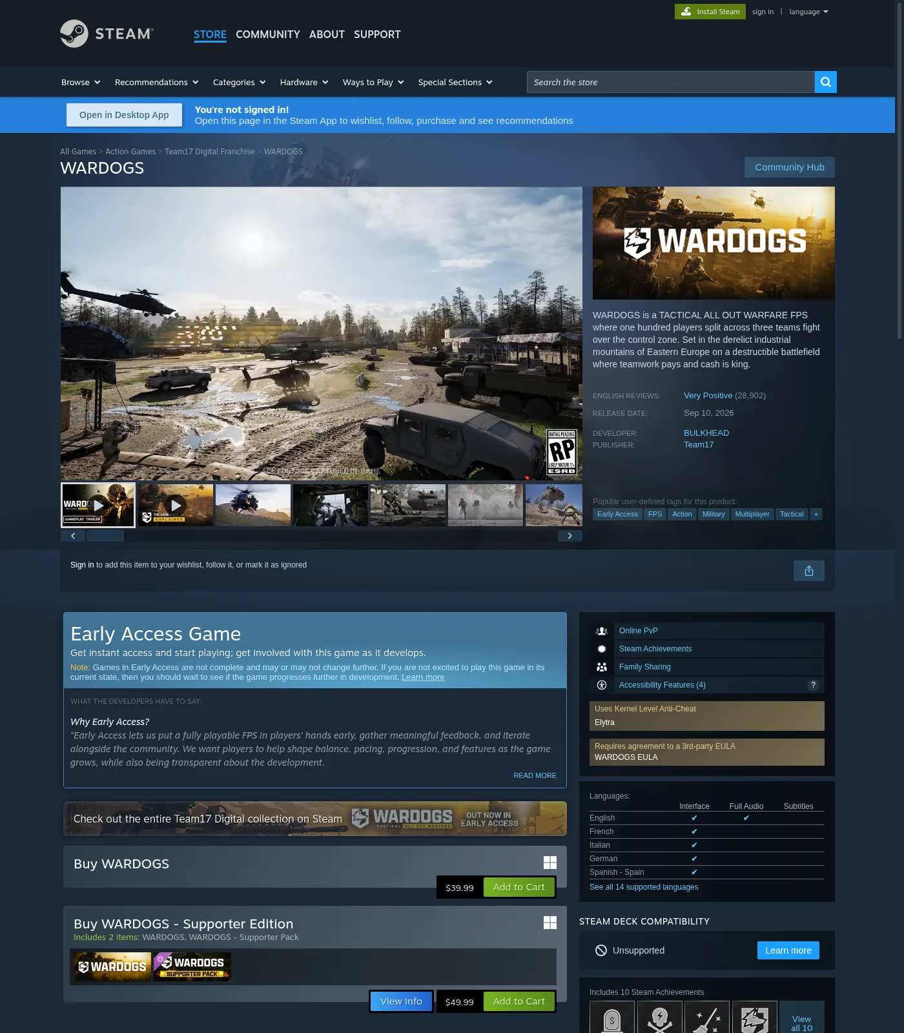Click the Family Sharing people icon
904x1033 pixels.
click(601, 667)
